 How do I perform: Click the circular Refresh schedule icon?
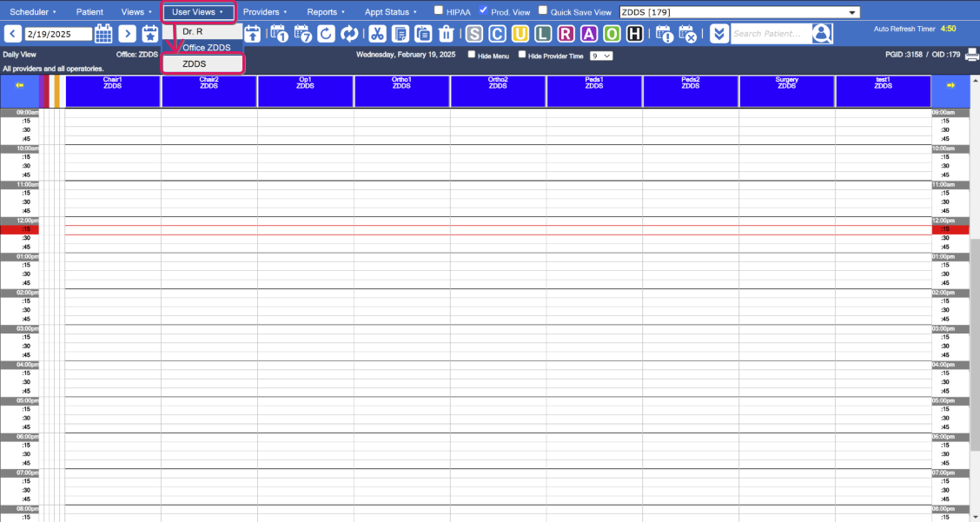(324, 33)
